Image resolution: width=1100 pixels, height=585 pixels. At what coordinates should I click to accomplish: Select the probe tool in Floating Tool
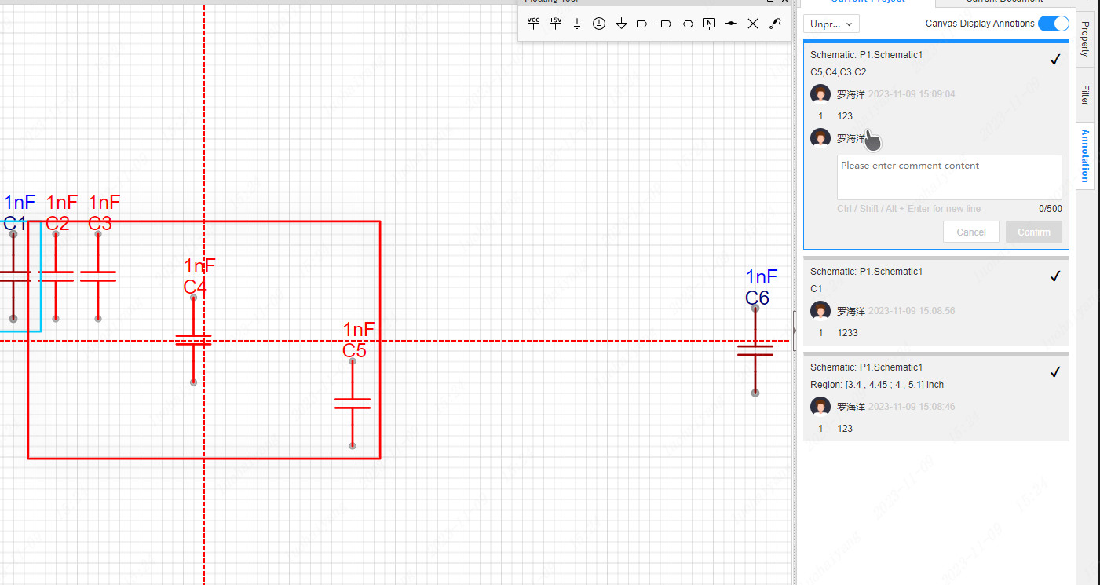pos(775,24)
